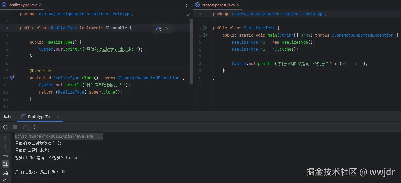Click the java.exe command line in console
Screen dimensions: 401x183
(x=58, y=136)
